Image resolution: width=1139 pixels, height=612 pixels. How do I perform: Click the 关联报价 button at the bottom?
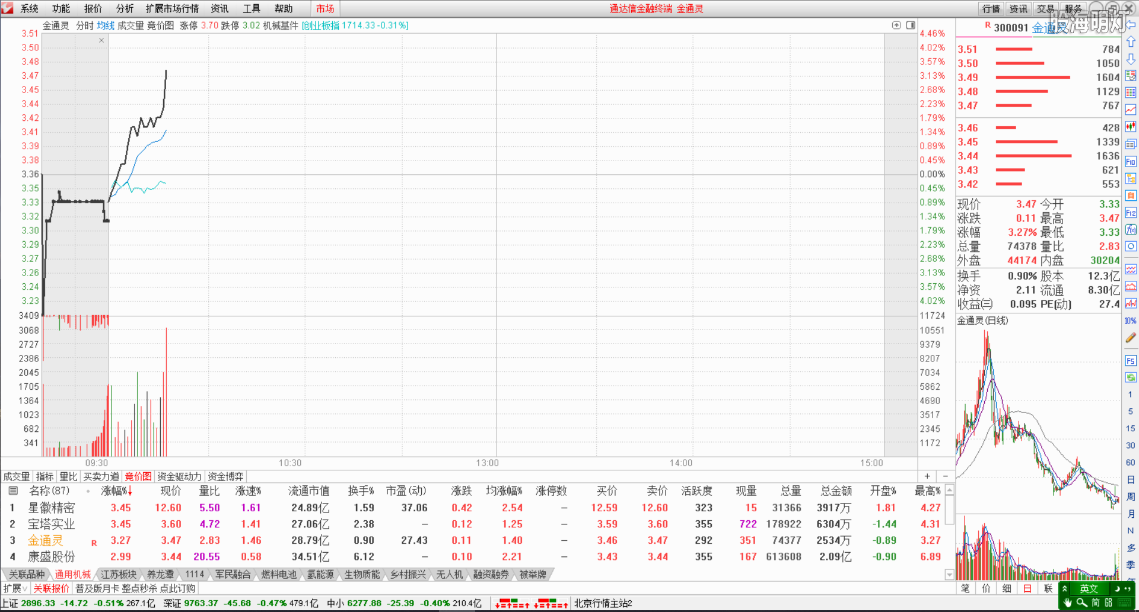pos(51,588)
